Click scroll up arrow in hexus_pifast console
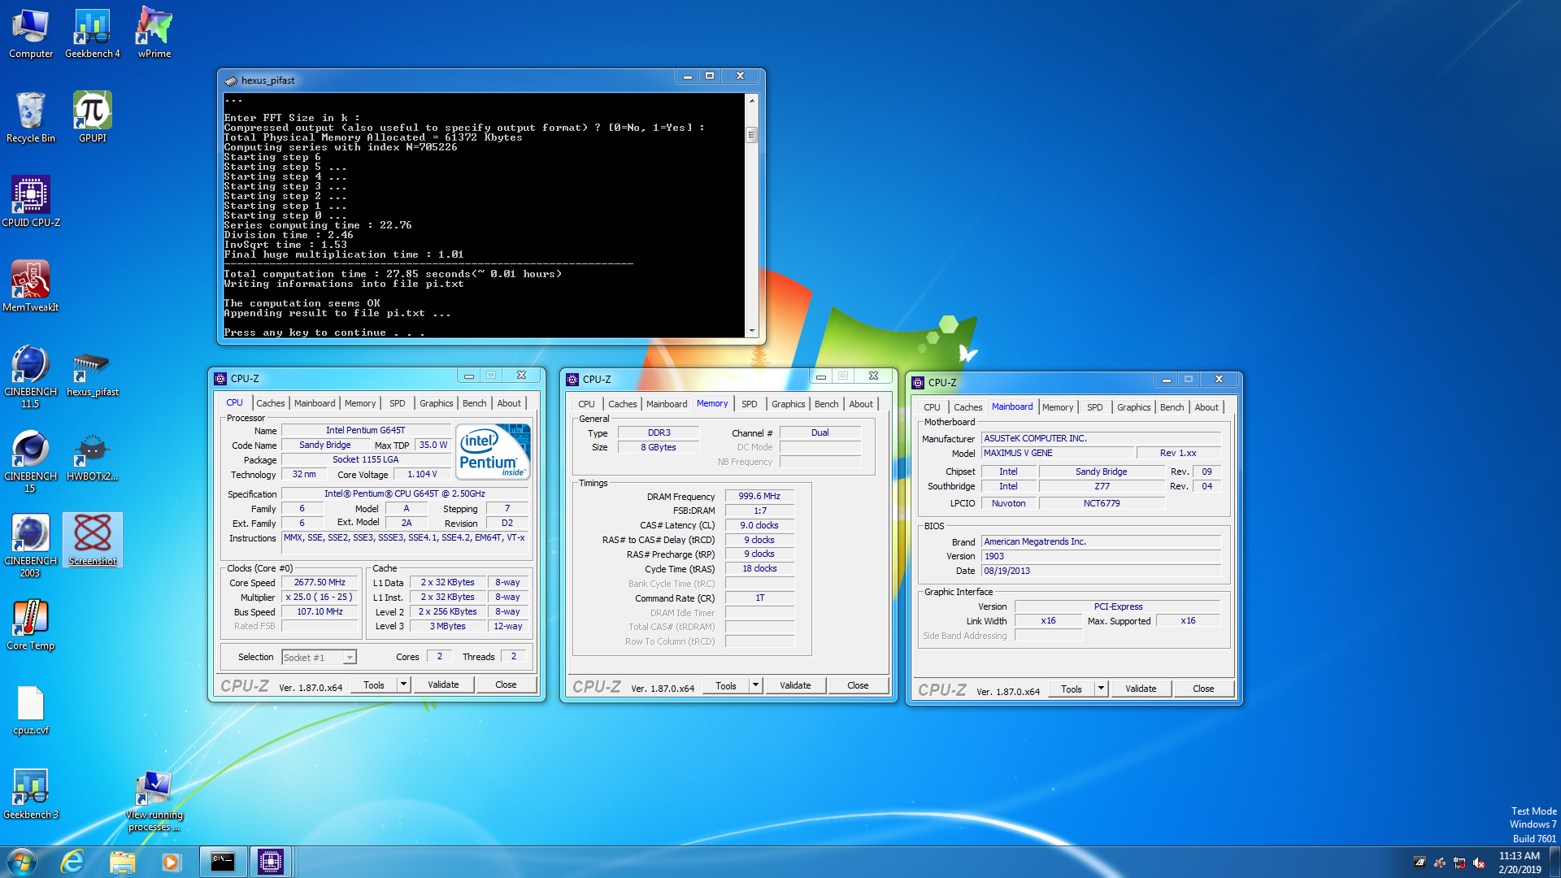 (752, 100)
